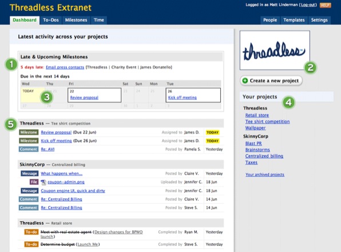Click the orange To-do badge for Determine budget
Viewport: 341px width, 252px height.
point(31,245)
